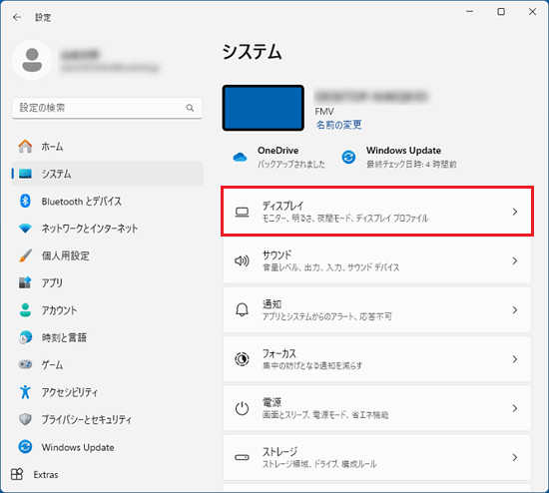Select ゲーム label in sidebar
The image size is (549, 493).
pos(52,365)
